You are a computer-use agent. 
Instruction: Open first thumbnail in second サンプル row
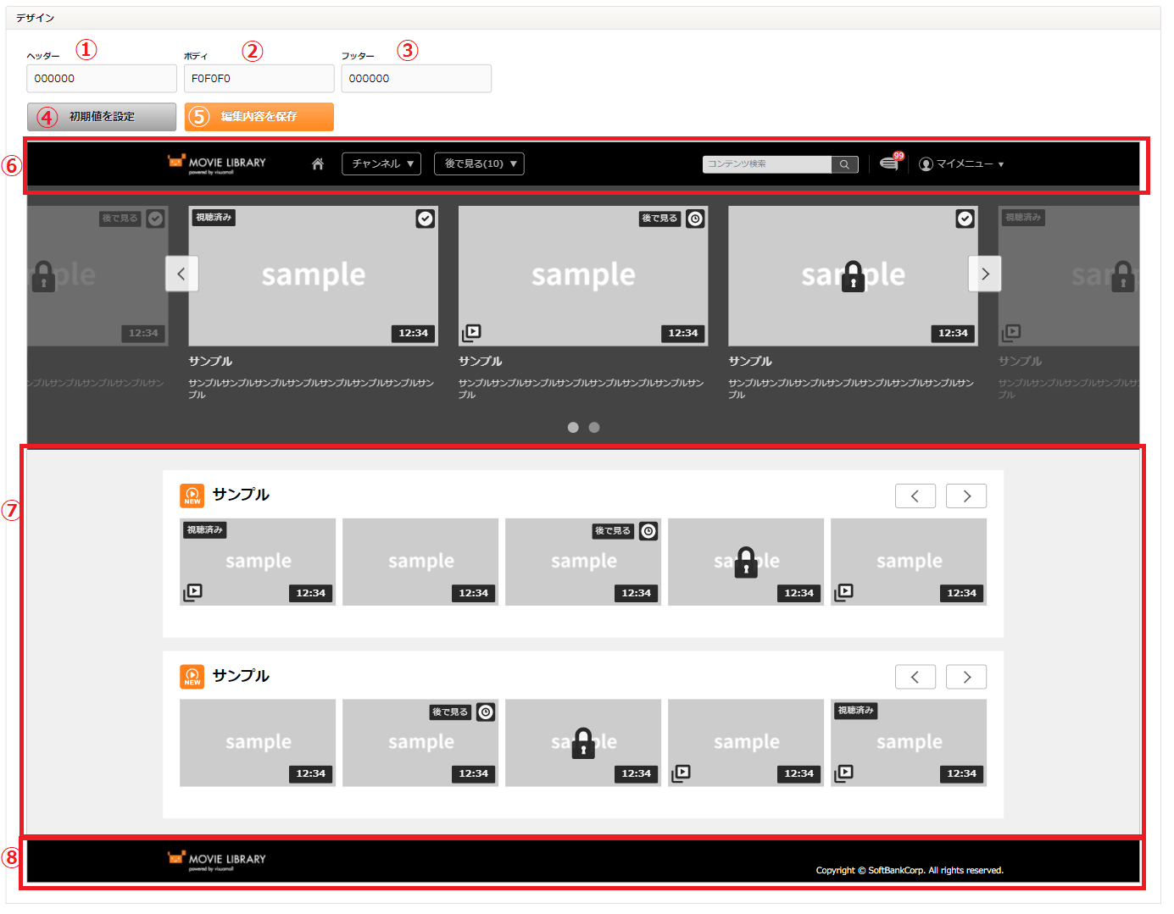(x=258, y=743)
